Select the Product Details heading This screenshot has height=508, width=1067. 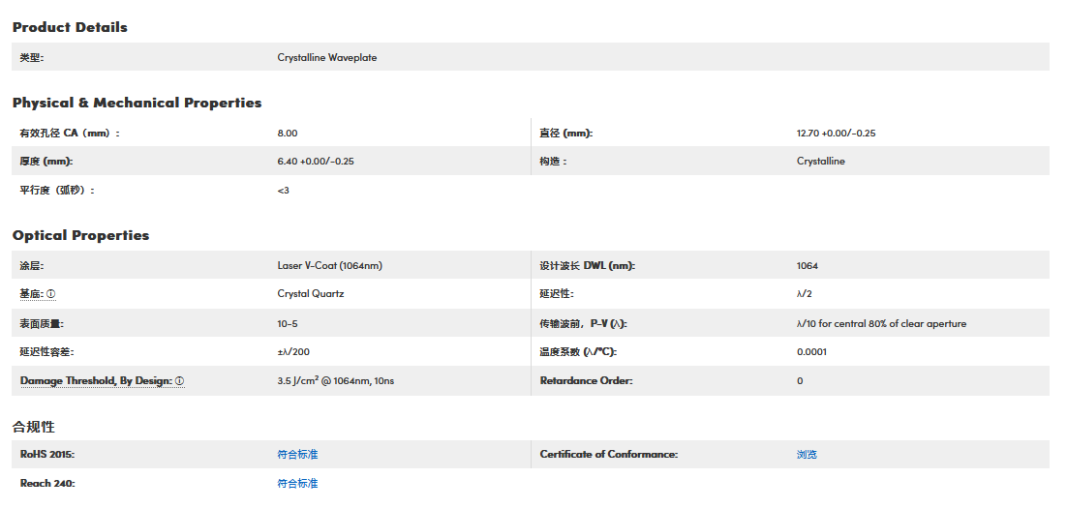click(x=70, y=27)
